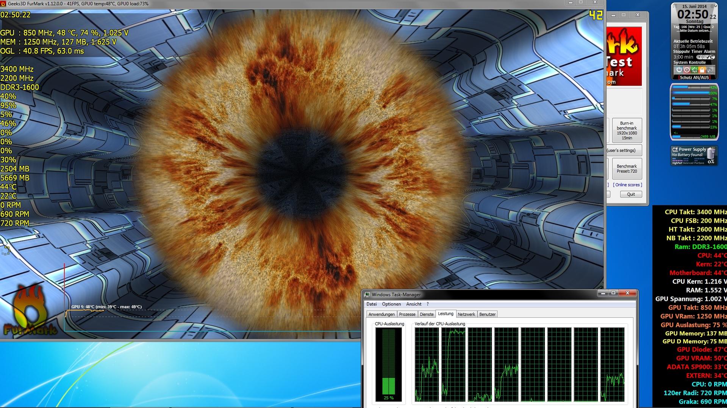Click Aktuelle Betriebszeit uptime text

coord(693,41)
